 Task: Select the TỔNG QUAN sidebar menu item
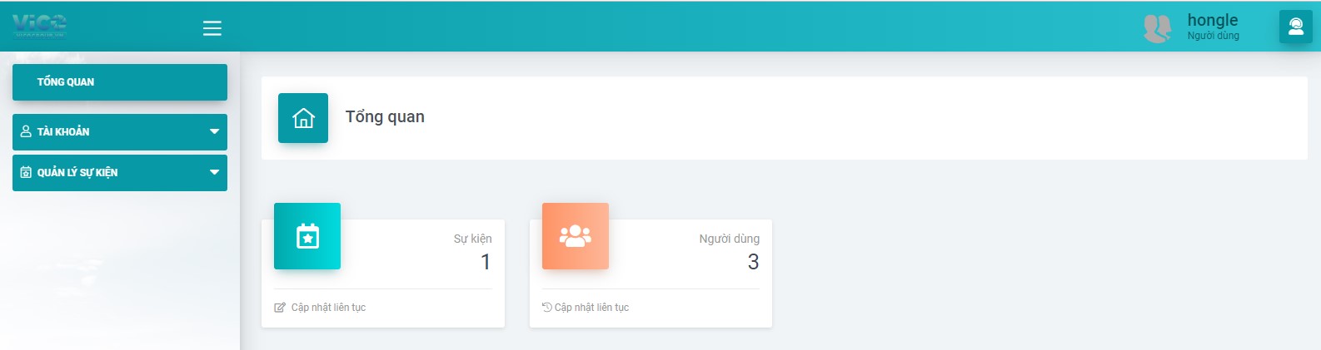tap(119, 82)
